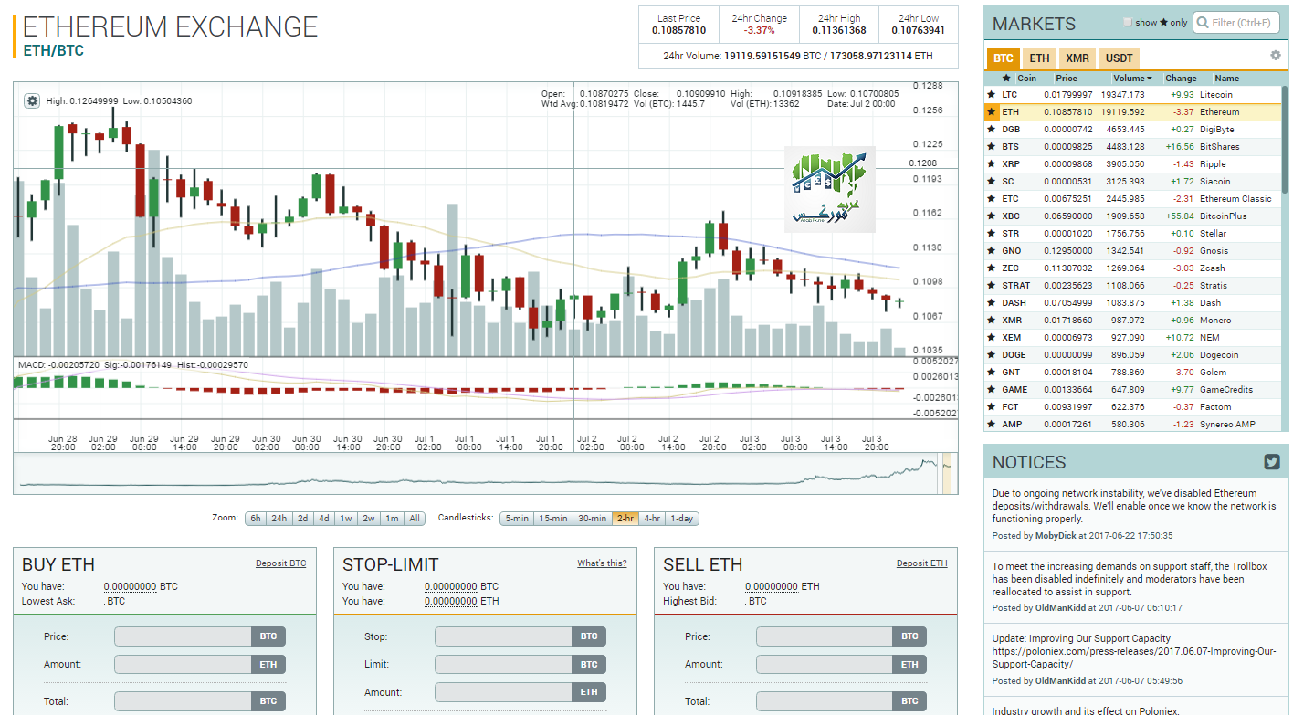Open chart settings gear icon

coord(32,100)
